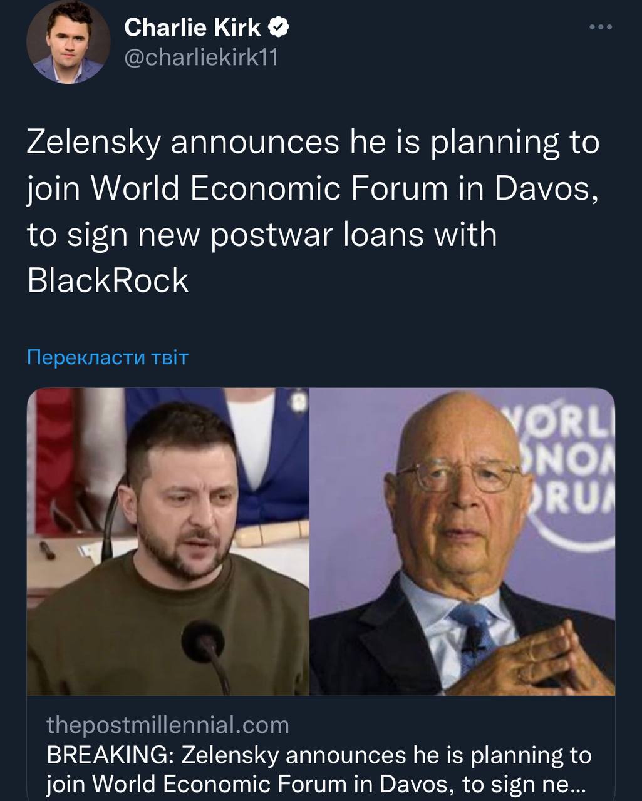Open the three-dot more options menu
This screenshot has height=801, width=642.
[601, 27]
